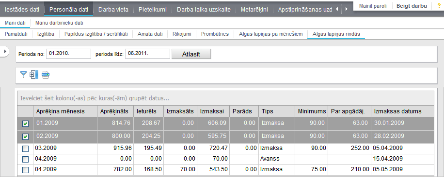The height and width of the screenshot is (177, 444).
Task: Click the 782.00 cell
Action: pyautogui.click(x=115, y=169)
